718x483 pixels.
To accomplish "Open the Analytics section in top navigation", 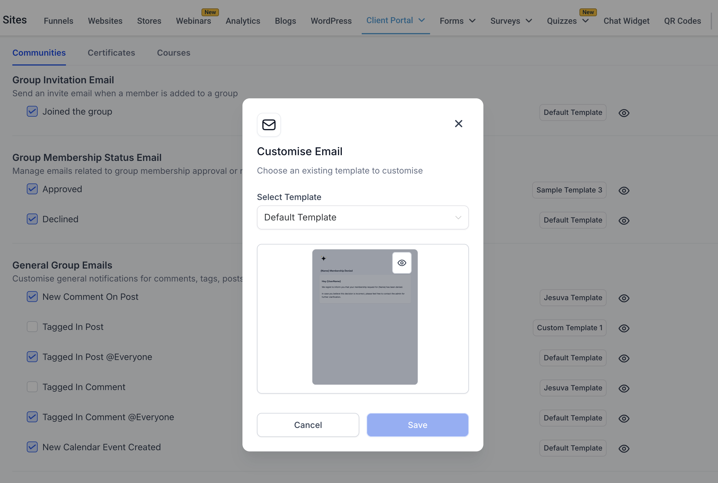I will click(243, 21).
